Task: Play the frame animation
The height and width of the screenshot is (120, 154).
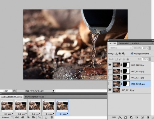Action: [x=28, y=117]
